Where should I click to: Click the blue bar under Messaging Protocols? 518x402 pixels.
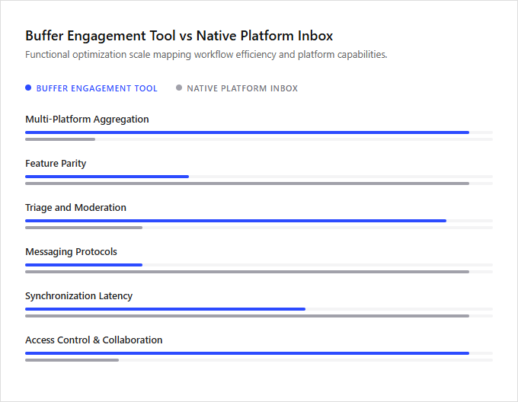pyautogui.click(x=84, y=265)
